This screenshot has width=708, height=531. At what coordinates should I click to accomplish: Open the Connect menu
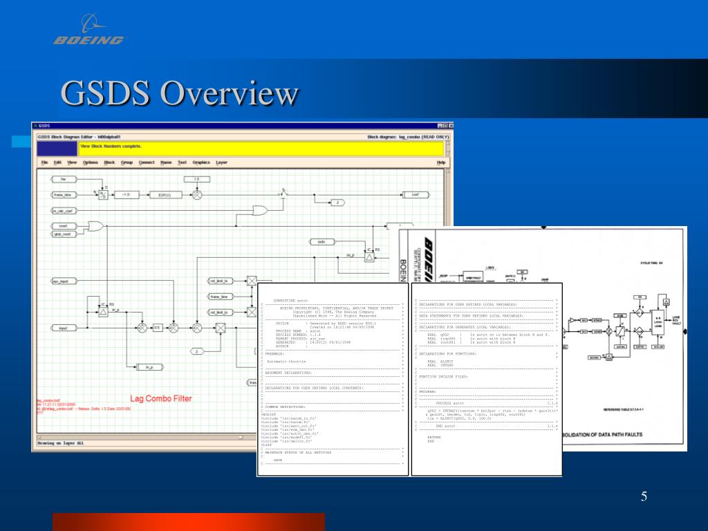tap(147, 162)
